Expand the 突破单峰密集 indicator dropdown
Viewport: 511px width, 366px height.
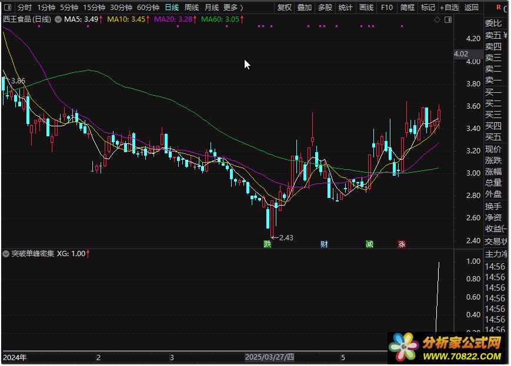6,254
